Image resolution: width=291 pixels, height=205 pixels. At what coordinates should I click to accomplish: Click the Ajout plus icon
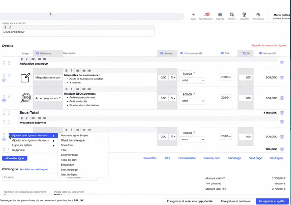pyautogui.click(x=193, y=15)
